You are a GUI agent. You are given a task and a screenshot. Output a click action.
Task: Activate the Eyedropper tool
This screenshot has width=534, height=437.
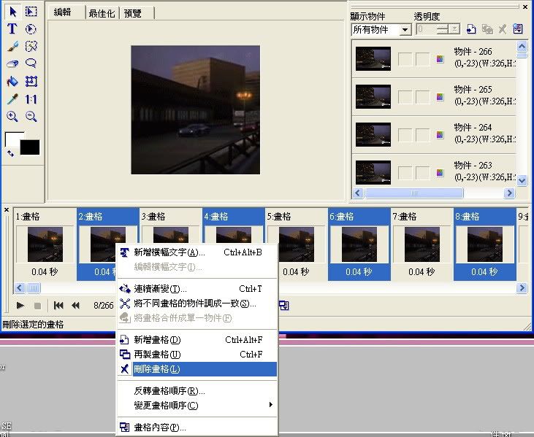[x=12, y=99]
